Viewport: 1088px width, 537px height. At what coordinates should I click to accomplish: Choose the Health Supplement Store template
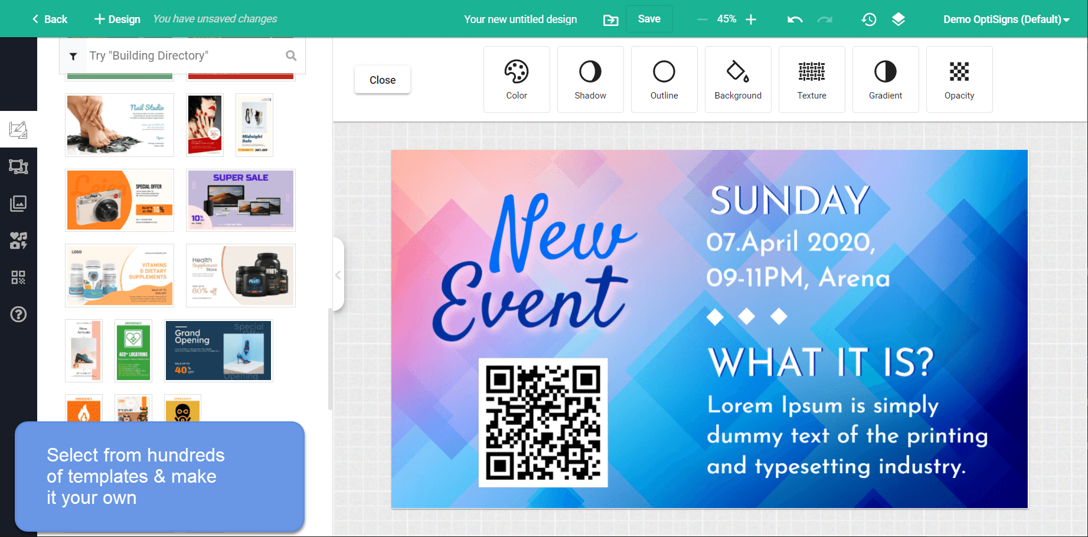[x=241, y=276]
